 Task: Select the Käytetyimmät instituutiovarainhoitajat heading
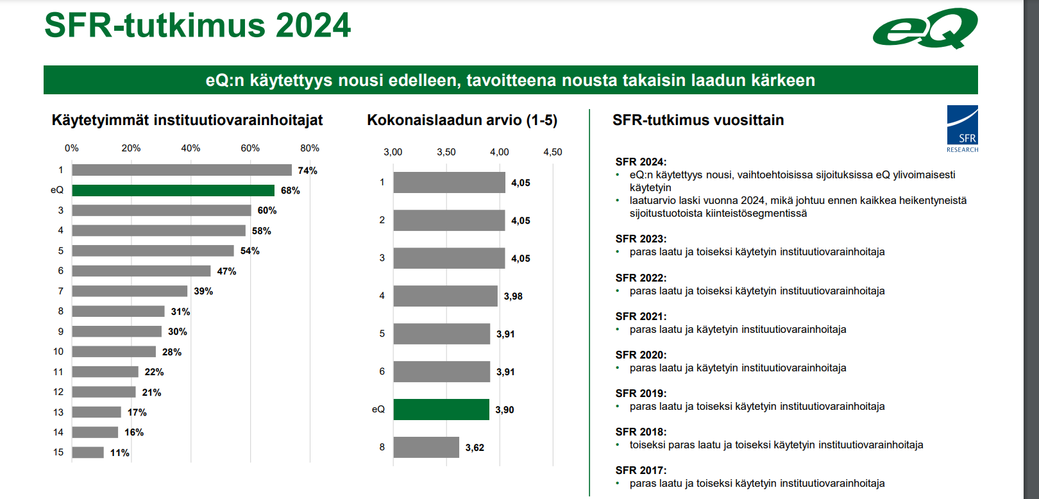point(187,120)
